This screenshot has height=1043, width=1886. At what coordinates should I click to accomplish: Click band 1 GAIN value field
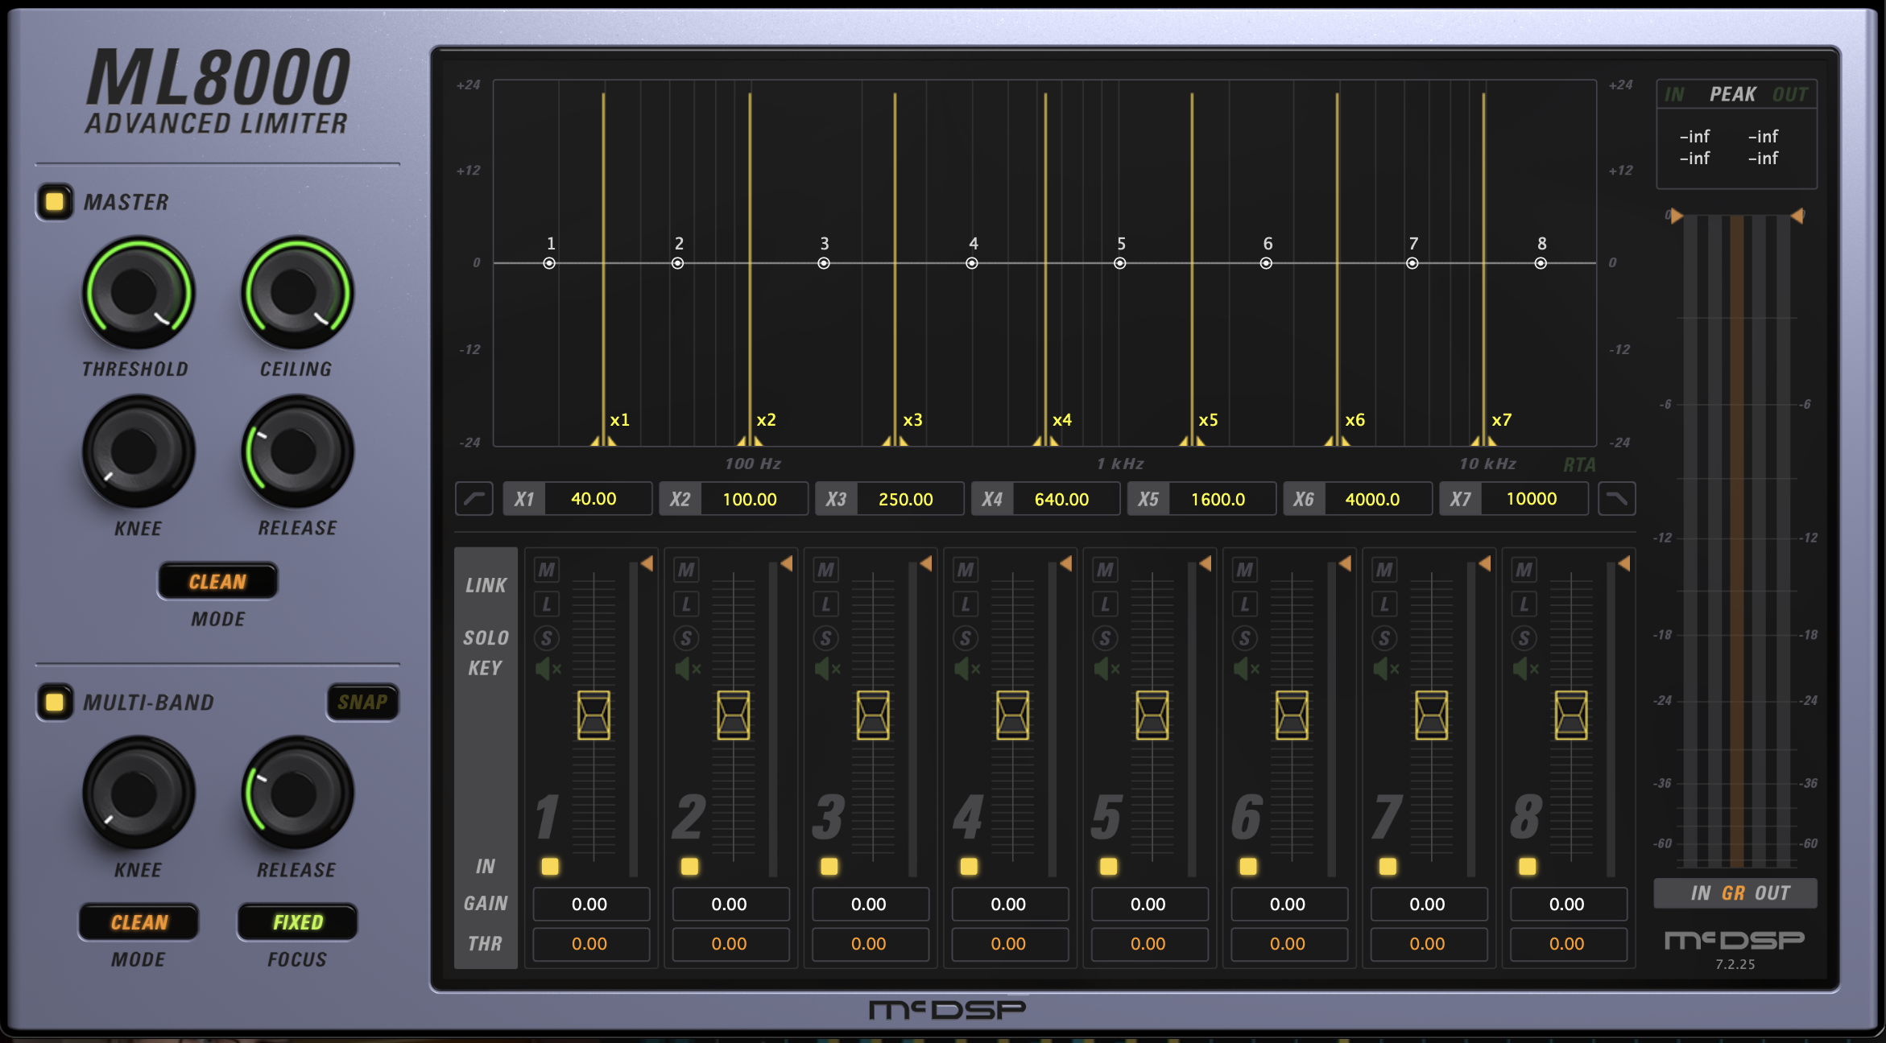(590, 905)
